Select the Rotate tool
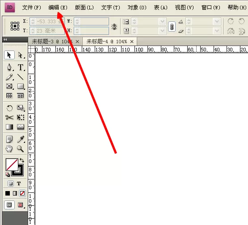This screenshot has width=248, height=225. 9,108
